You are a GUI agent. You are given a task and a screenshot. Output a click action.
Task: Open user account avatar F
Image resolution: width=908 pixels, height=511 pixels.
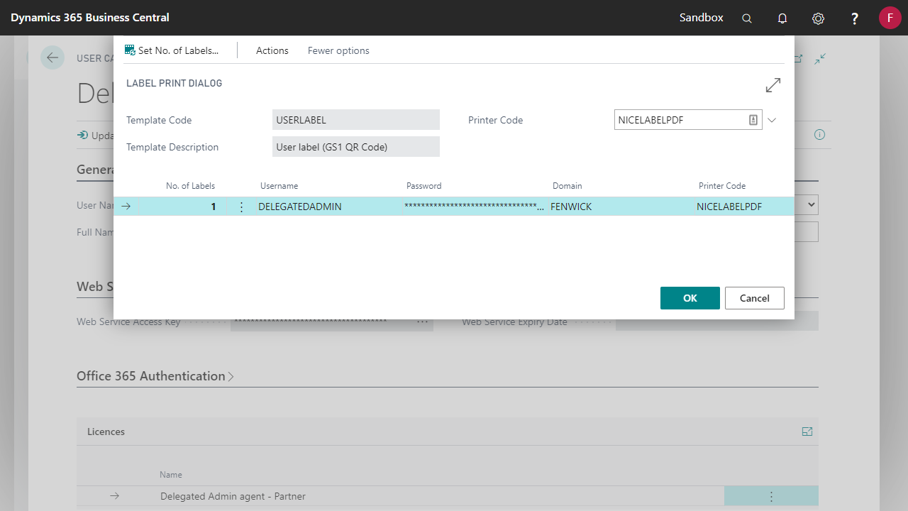click(890, 18)
